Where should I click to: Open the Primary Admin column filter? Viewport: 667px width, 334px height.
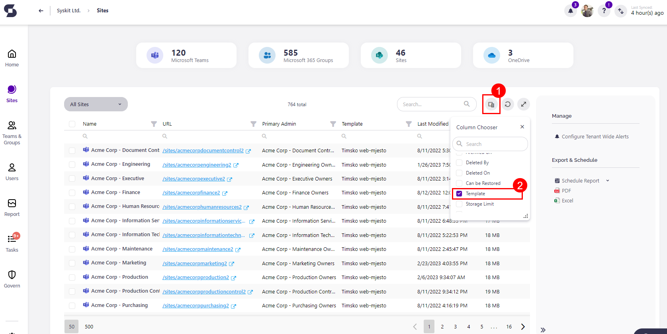coord(333,124)
